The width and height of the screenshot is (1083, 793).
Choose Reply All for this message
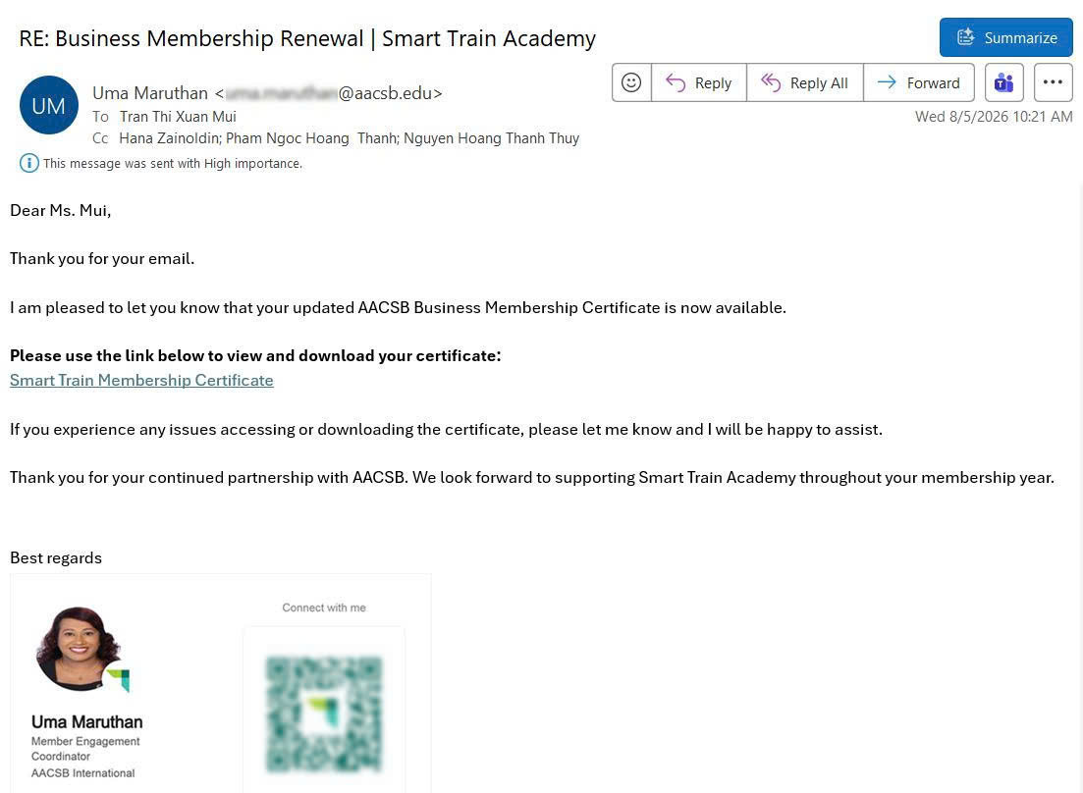click(805, 82)
